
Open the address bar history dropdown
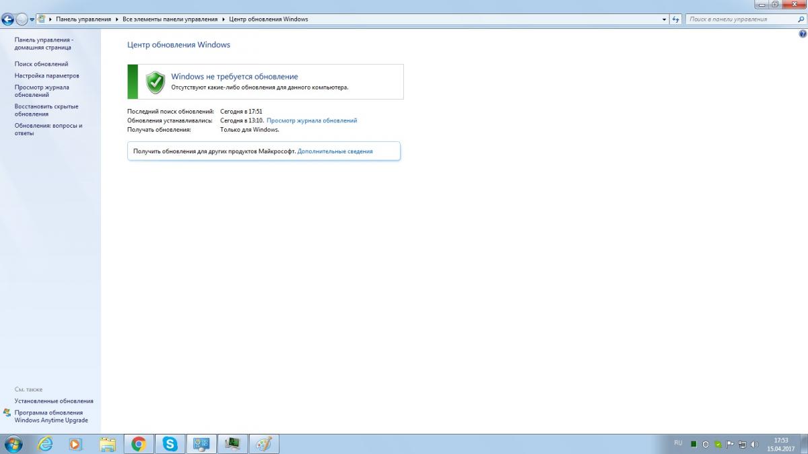pos(665,20)
